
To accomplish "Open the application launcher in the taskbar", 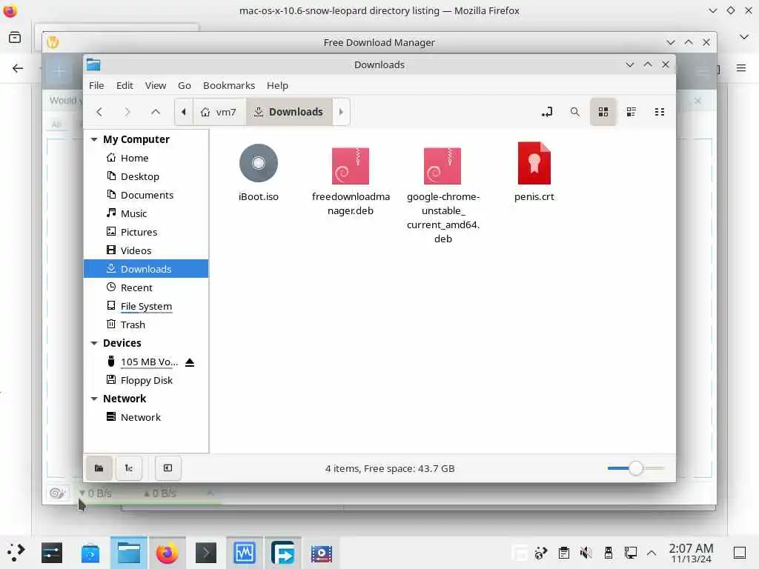I will coord(16,552).
